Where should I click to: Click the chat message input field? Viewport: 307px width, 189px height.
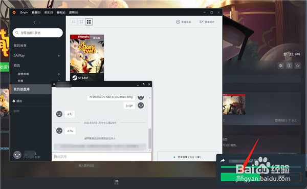[x=102, y=157]
